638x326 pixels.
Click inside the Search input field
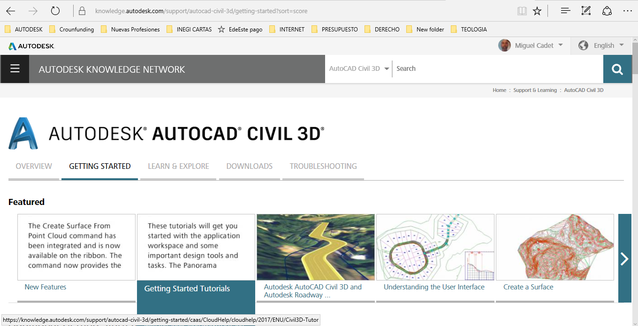click(469, 68)
